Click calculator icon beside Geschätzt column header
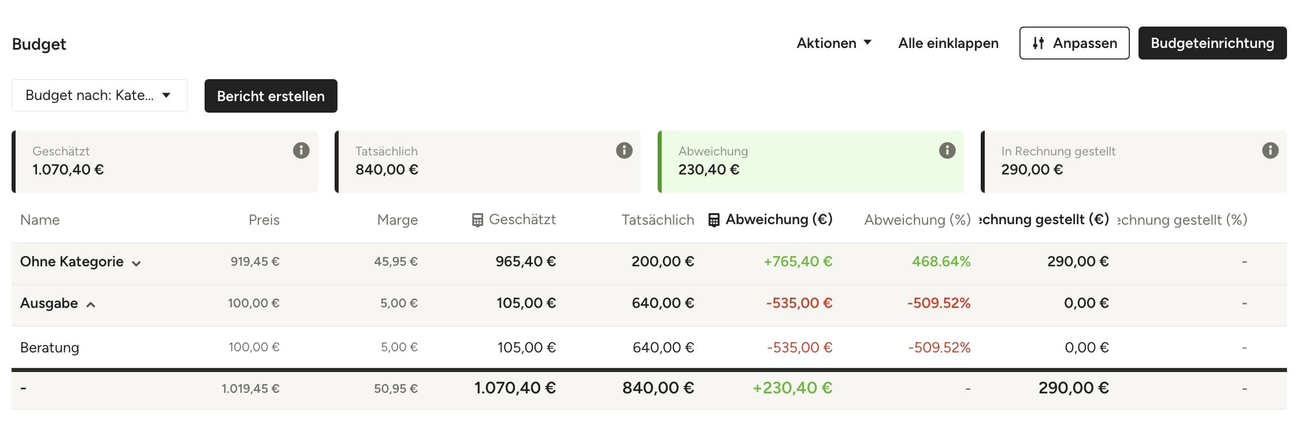 [x=477, y=220]
